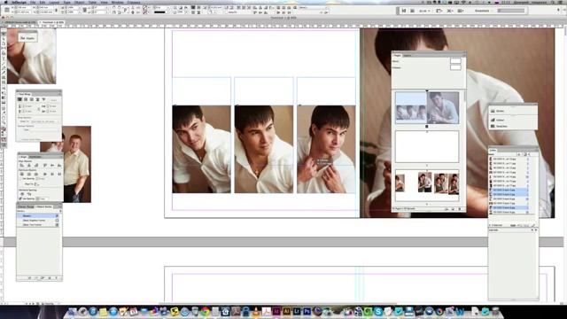Open the Layout menu
Image resolution: width=567 pixels, height=319 pixels.
tap(54, 2)
